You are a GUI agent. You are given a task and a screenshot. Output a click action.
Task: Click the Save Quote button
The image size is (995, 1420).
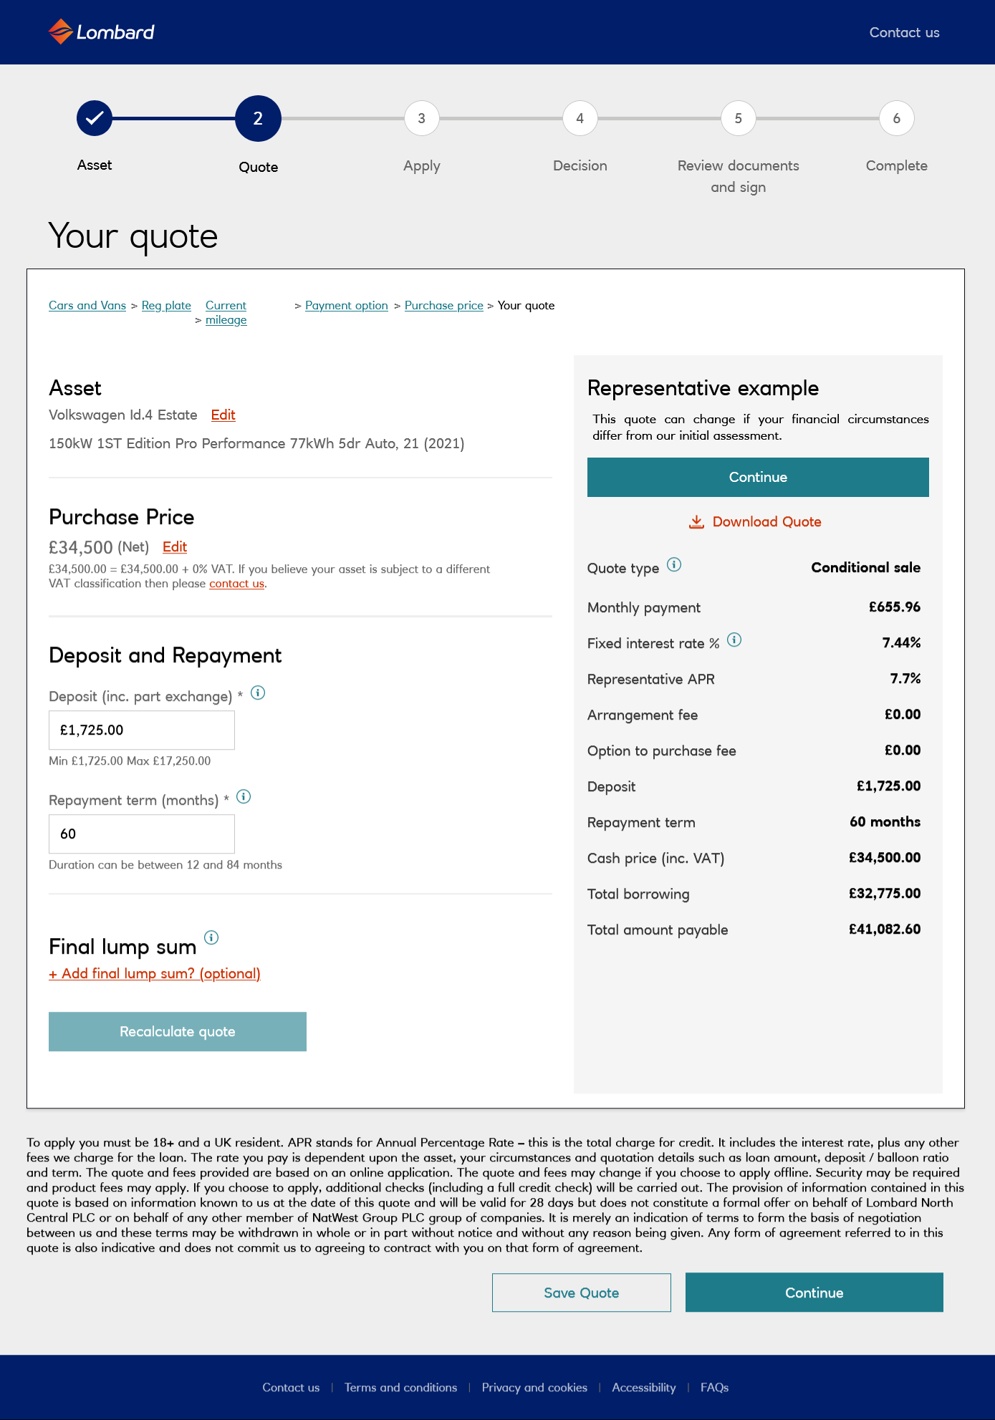pos(581,1293)
